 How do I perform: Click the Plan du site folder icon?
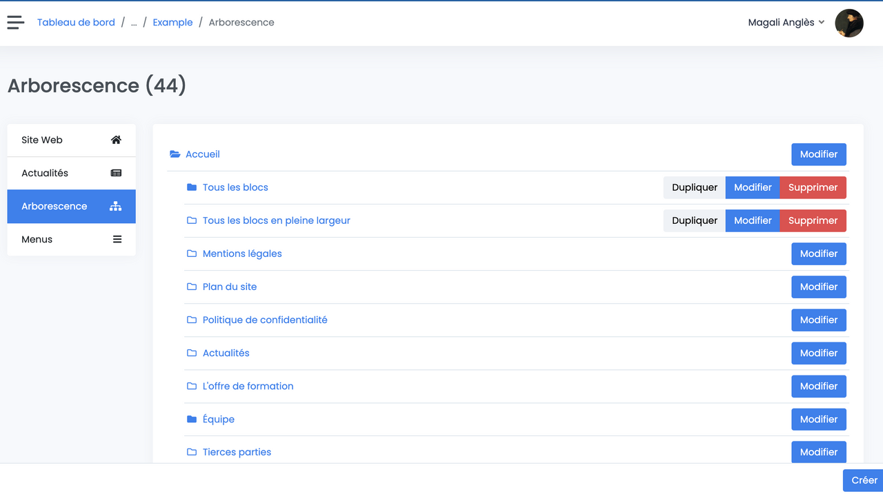192,287
